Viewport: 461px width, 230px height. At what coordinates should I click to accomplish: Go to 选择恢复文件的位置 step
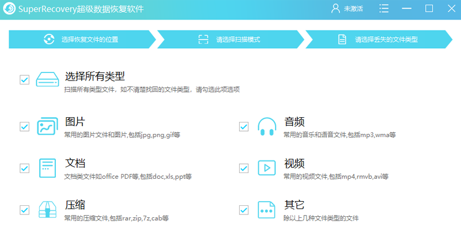[82, 39]
